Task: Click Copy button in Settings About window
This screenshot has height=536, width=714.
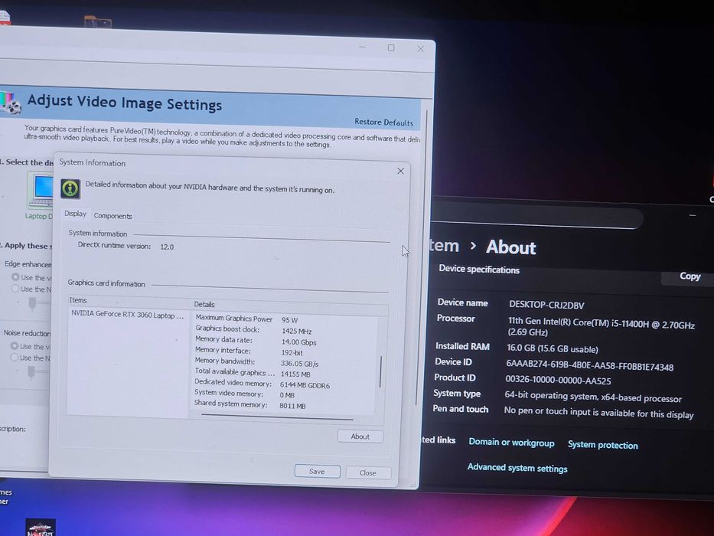Action: point(690,276)
